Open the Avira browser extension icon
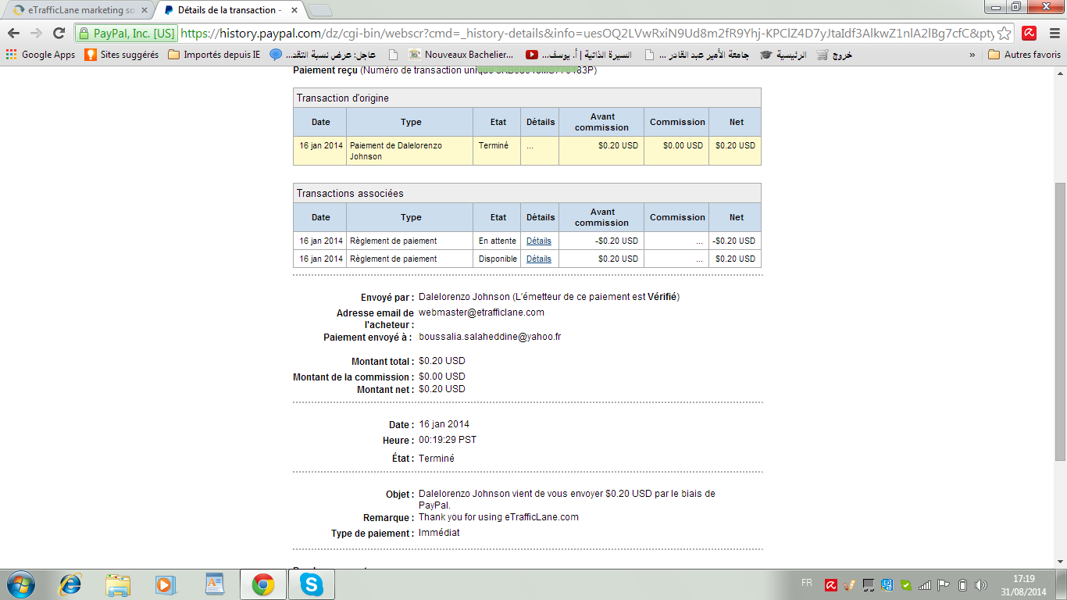 click(1030, 33)
